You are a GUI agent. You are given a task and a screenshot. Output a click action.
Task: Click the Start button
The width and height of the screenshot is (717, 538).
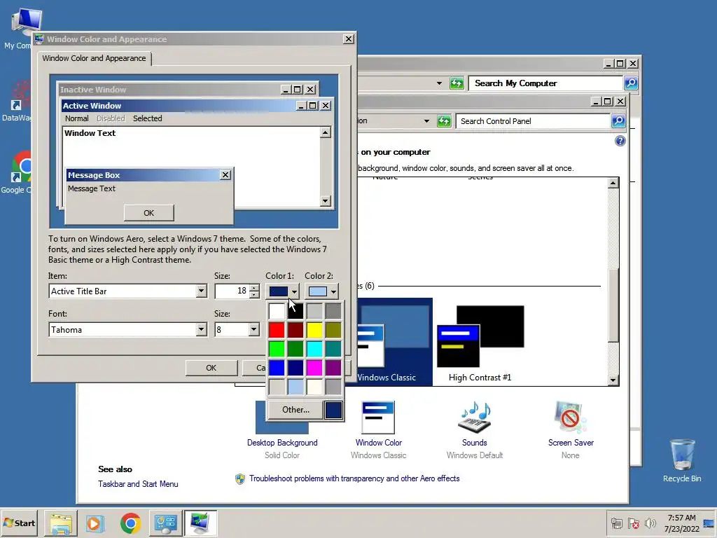point(19,523)
